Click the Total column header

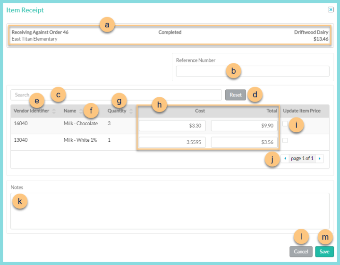coord(272,111)
